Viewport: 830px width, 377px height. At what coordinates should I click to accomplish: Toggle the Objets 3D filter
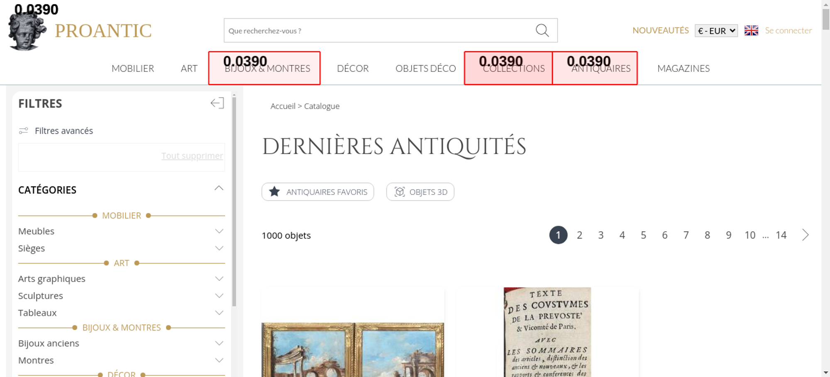tap(420, 192)
